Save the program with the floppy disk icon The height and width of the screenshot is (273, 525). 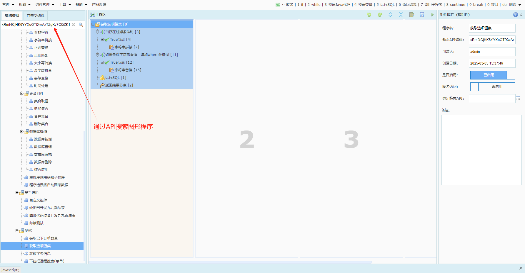coord(422,15)
